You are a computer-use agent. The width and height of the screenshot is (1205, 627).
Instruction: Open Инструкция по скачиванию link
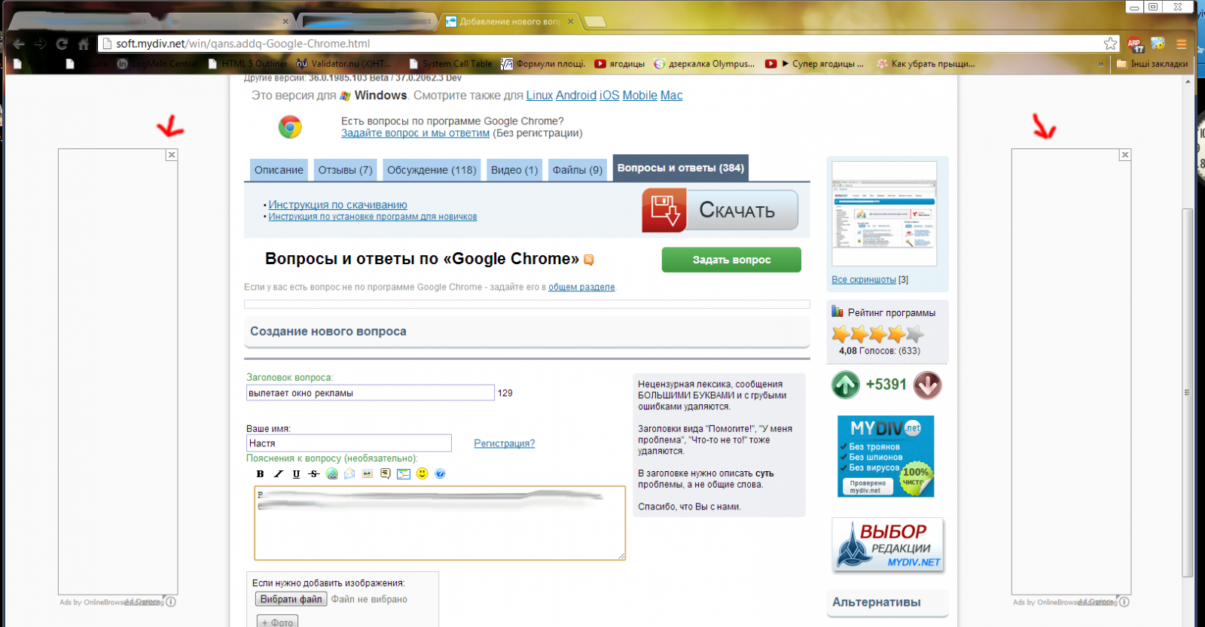click(337, 205)
